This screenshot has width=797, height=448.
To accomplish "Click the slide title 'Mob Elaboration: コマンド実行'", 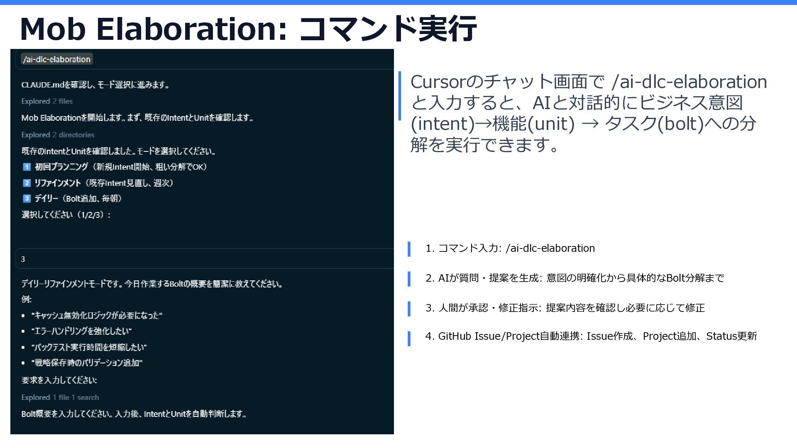I will coord(248,29).
